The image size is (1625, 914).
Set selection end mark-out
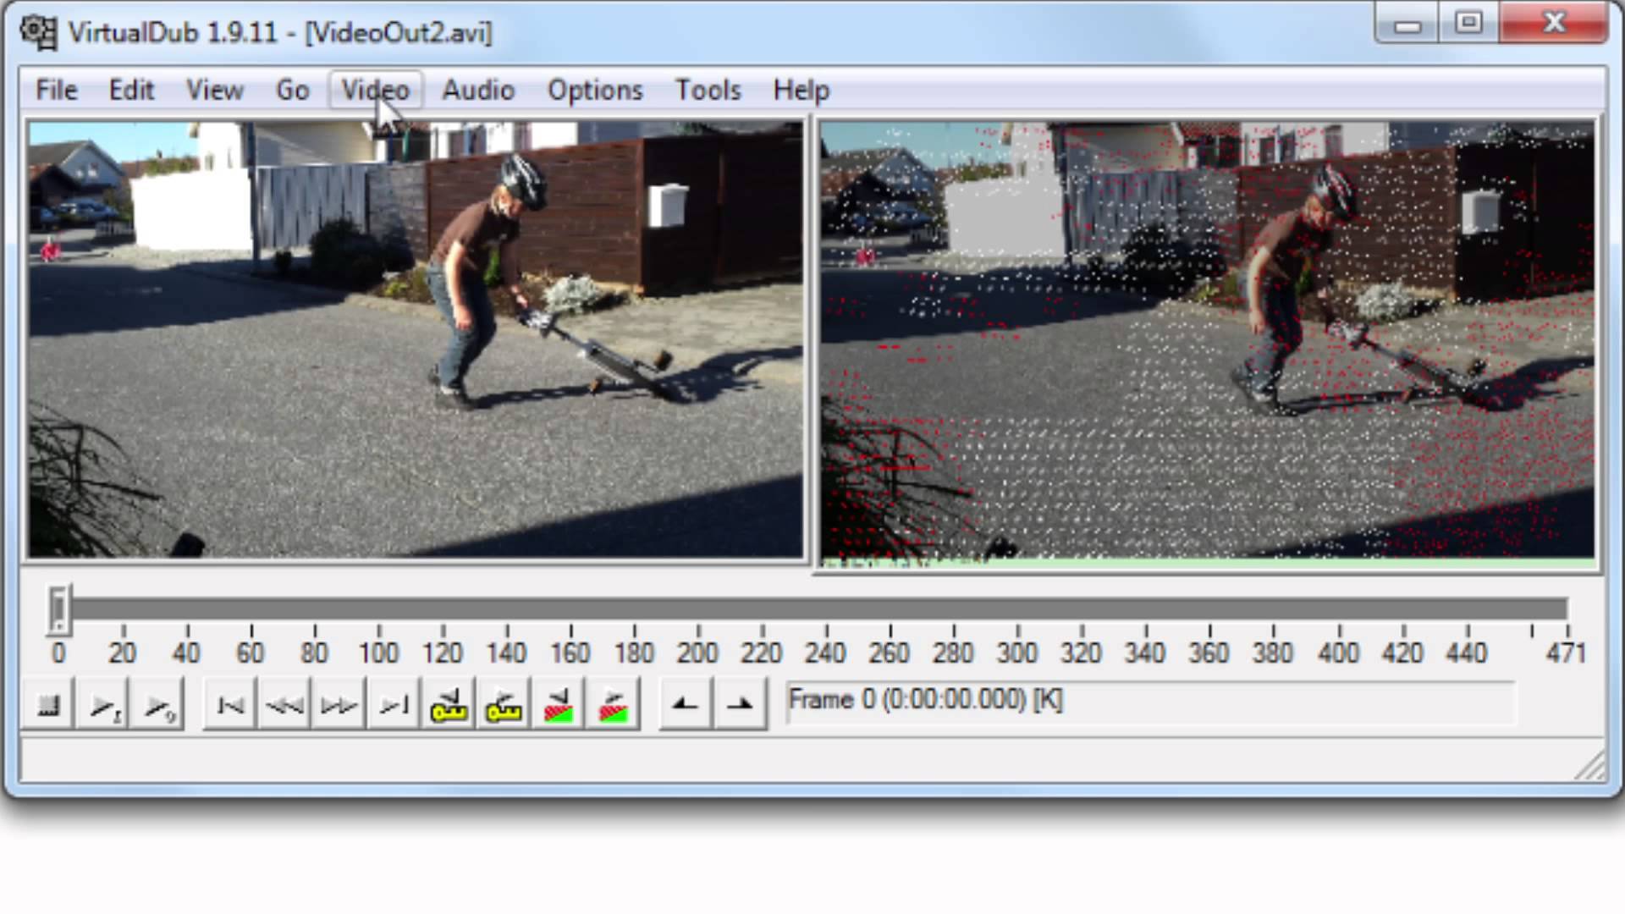[740, 704]
